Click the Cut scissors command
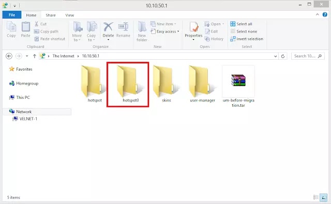The height and width of the screenshot is (204, 331). pyautogui.click(x=40, y=24)
